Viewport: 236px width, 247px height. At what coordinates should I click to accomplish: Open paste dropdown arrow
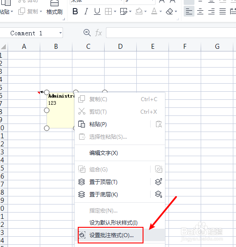12,12
